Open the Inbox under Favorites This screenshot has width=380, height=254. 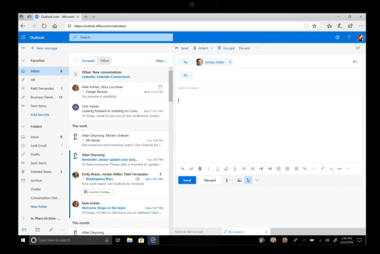point(44,71)
